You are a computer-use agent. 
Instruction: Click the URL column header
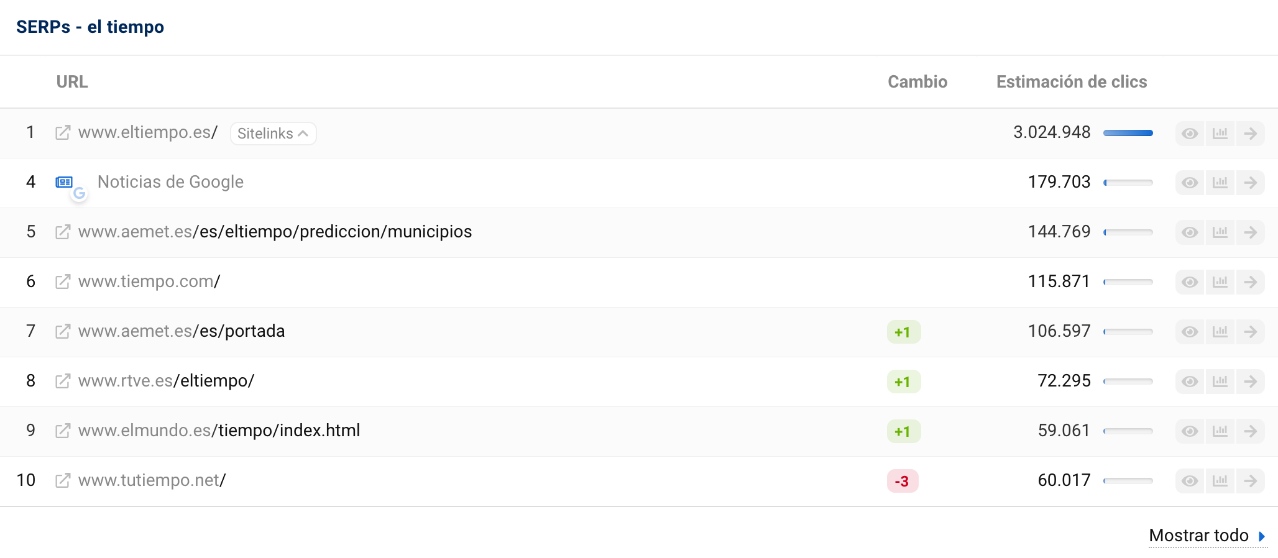(x=72, y=82)
